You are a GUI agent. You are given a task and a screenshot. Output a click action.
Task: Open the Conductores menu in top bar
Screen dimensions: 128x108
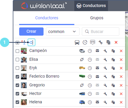[91, 6]
